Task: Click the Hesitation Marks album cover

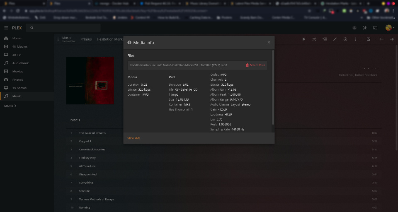Action: (x=90, y=80)
